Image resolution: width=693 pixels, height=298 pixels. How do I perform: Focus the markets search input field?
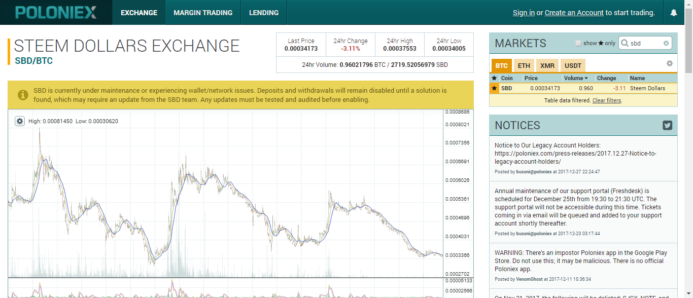coord(645,44)
